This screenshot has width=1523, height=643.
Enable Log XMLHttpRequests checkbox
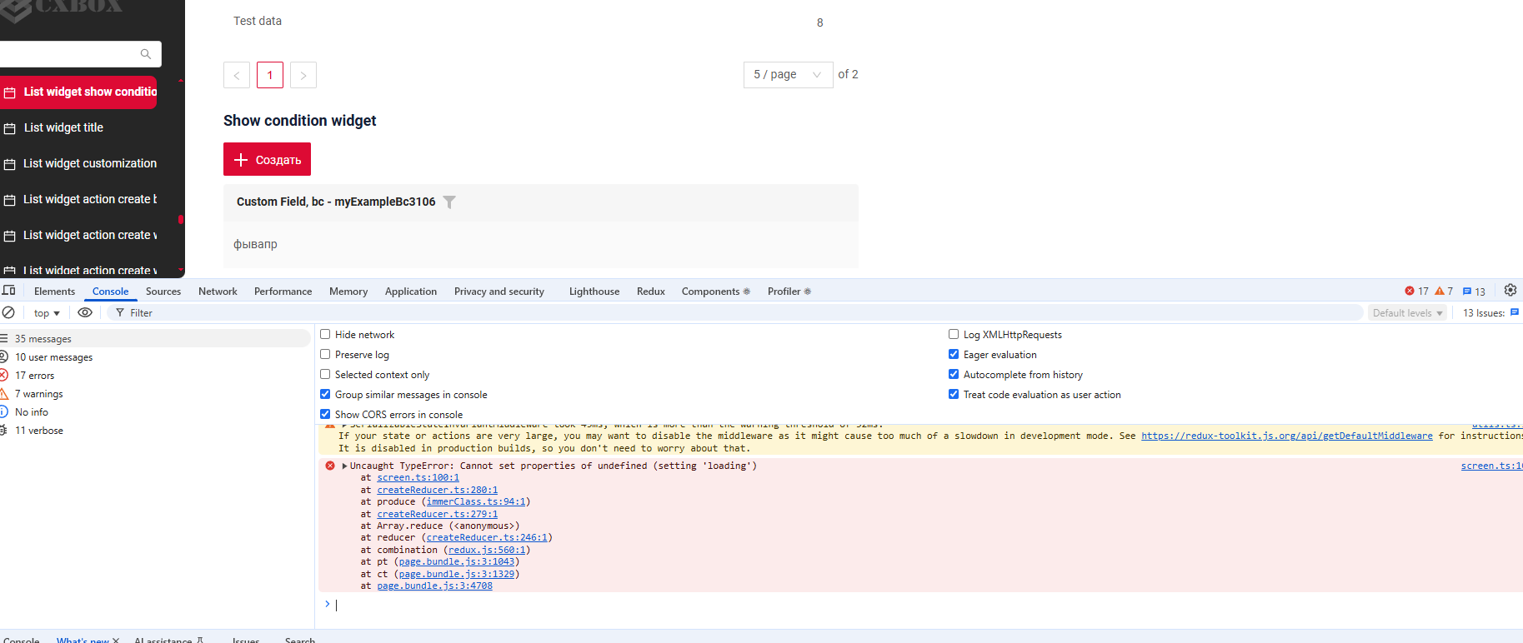point(954,334)
